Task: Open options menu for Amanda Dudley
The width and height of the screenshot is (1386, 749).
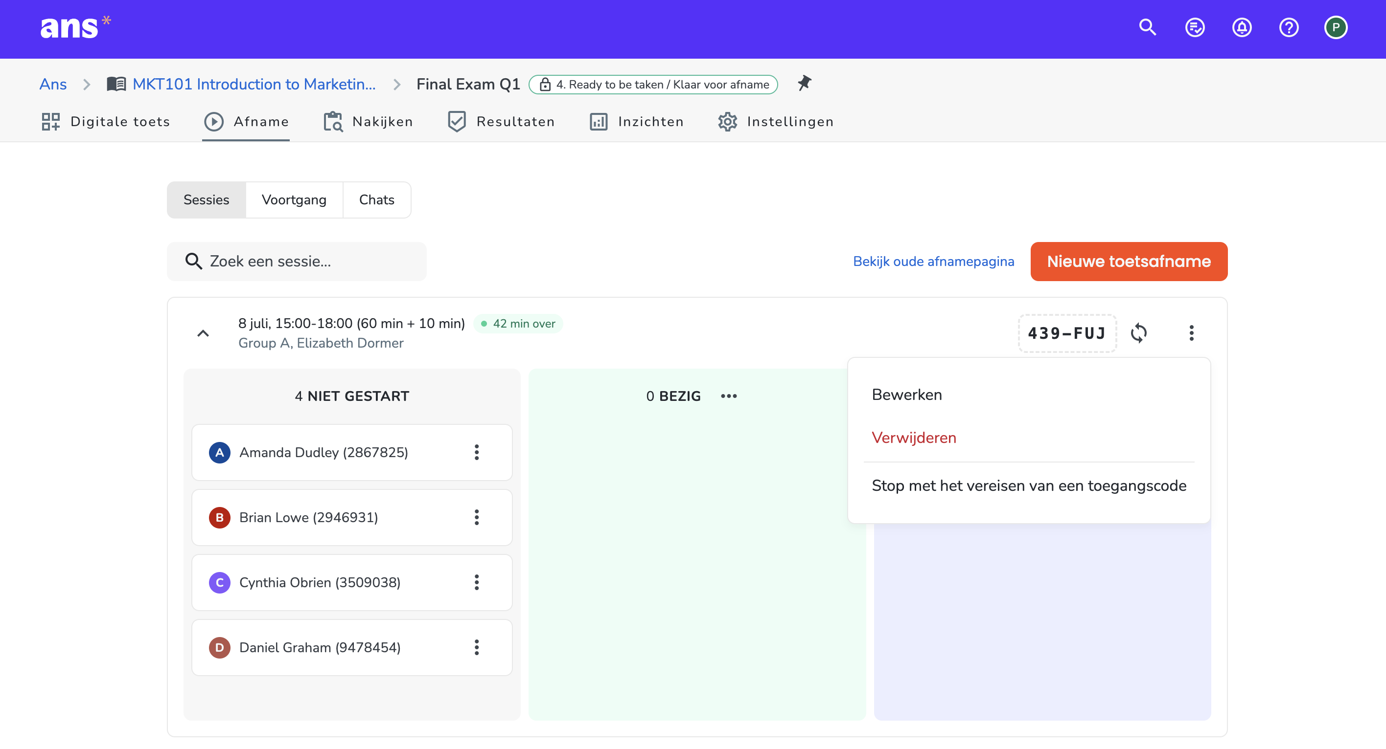Action: 476,452
